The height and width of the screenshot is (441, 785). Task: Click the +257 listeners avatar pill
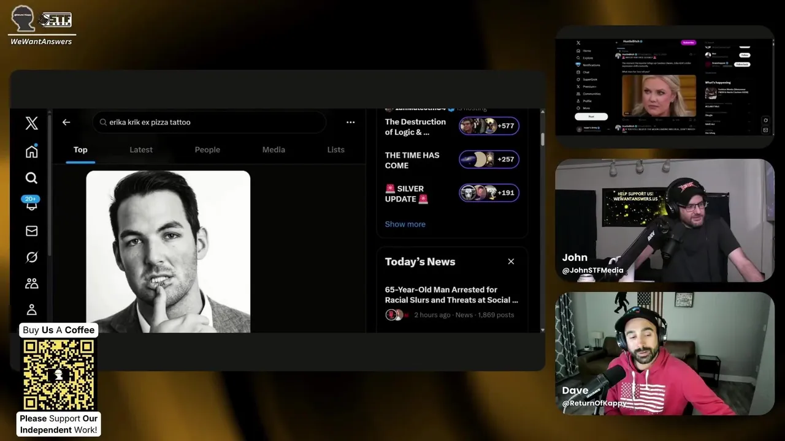tap(489, 159)
